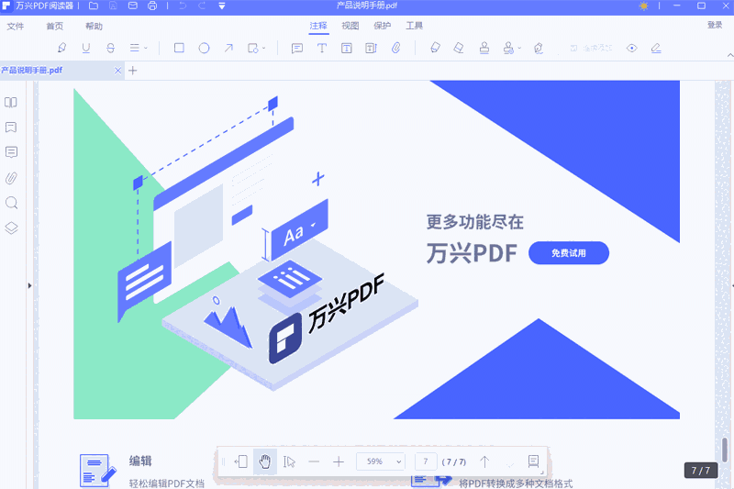Add a new document tab

(133, 71)
